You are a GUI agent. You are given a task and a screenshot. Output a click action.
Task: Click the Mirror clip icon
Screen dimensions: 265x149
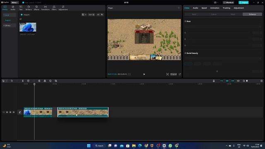pyautogui.click(x=45, y=81)
